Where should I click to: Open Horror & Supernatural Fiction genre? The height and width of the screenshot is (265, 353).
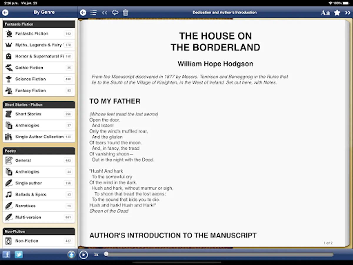pyautogui.click(x=39, y=56)
